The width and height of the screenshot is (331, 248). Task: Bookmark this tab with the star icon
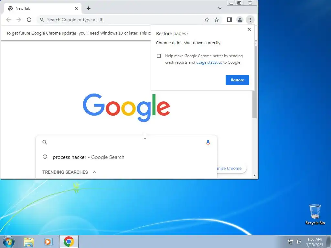[x=217, y=20]
